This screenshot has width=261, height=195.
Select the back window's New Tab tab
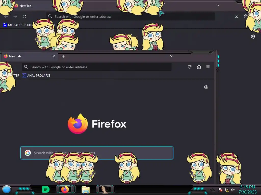25,6
